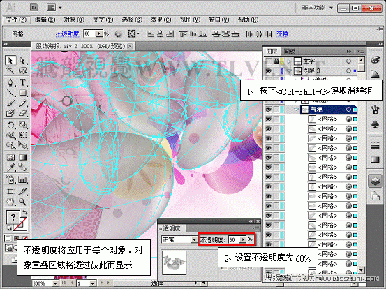Switch to the 画板 tab

[x=289, y=52]
